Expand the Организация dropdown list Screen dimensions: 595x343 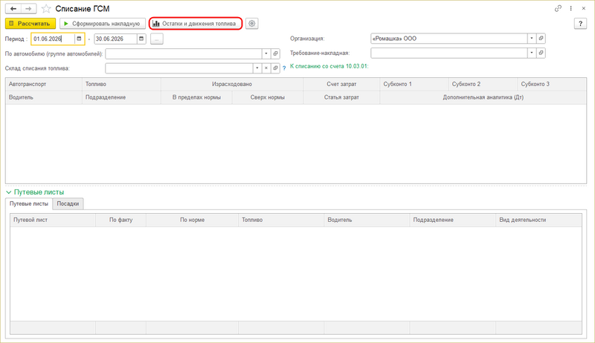point(532,39)
